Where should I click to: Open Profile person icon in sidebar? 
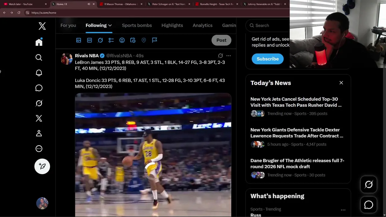39,134
